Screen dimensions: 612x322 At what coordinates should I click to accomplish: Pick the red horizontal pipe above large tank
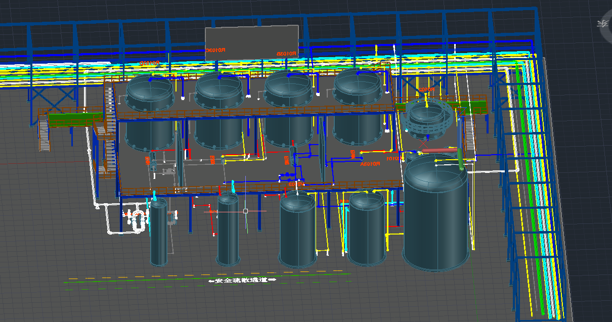438,150
